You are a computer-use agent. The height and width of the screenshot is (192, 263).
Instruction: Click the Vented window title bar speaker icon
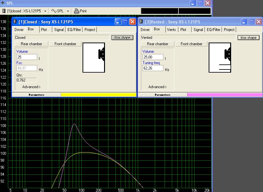(141, 21)
